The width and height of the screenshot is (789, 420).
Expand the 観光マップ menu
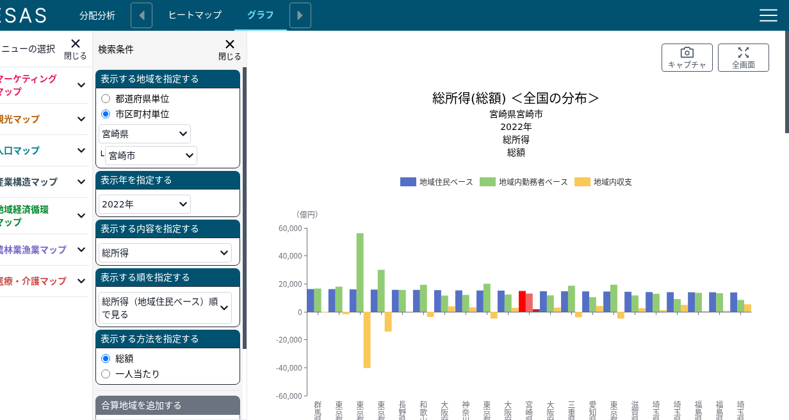[x=44, y=119]
